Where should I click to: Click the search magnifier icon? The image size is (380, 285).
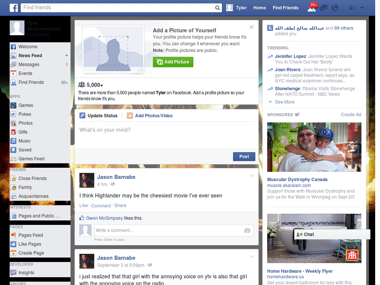(x=217, y=8)
